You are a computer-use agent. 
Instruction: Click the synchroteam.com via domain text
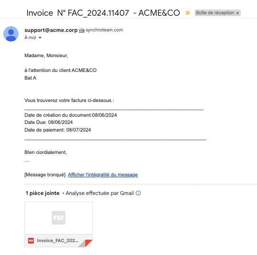(104, 30)
